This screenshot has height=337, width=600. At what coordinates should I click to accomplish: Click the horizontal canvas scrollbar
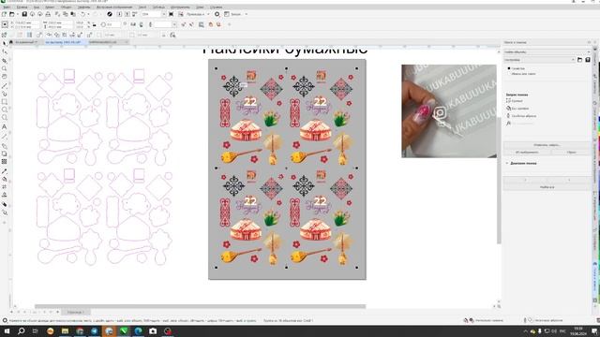(200, 306)
